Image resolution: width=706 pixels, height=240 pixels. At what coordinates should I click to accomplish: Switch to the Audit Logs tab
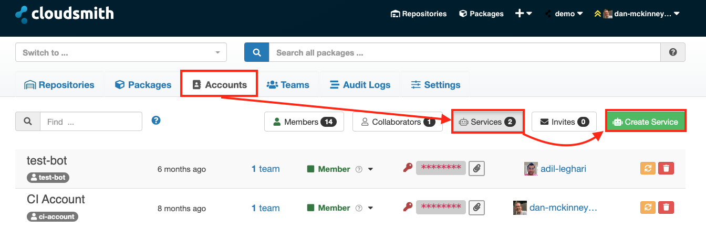click(360, 85)
